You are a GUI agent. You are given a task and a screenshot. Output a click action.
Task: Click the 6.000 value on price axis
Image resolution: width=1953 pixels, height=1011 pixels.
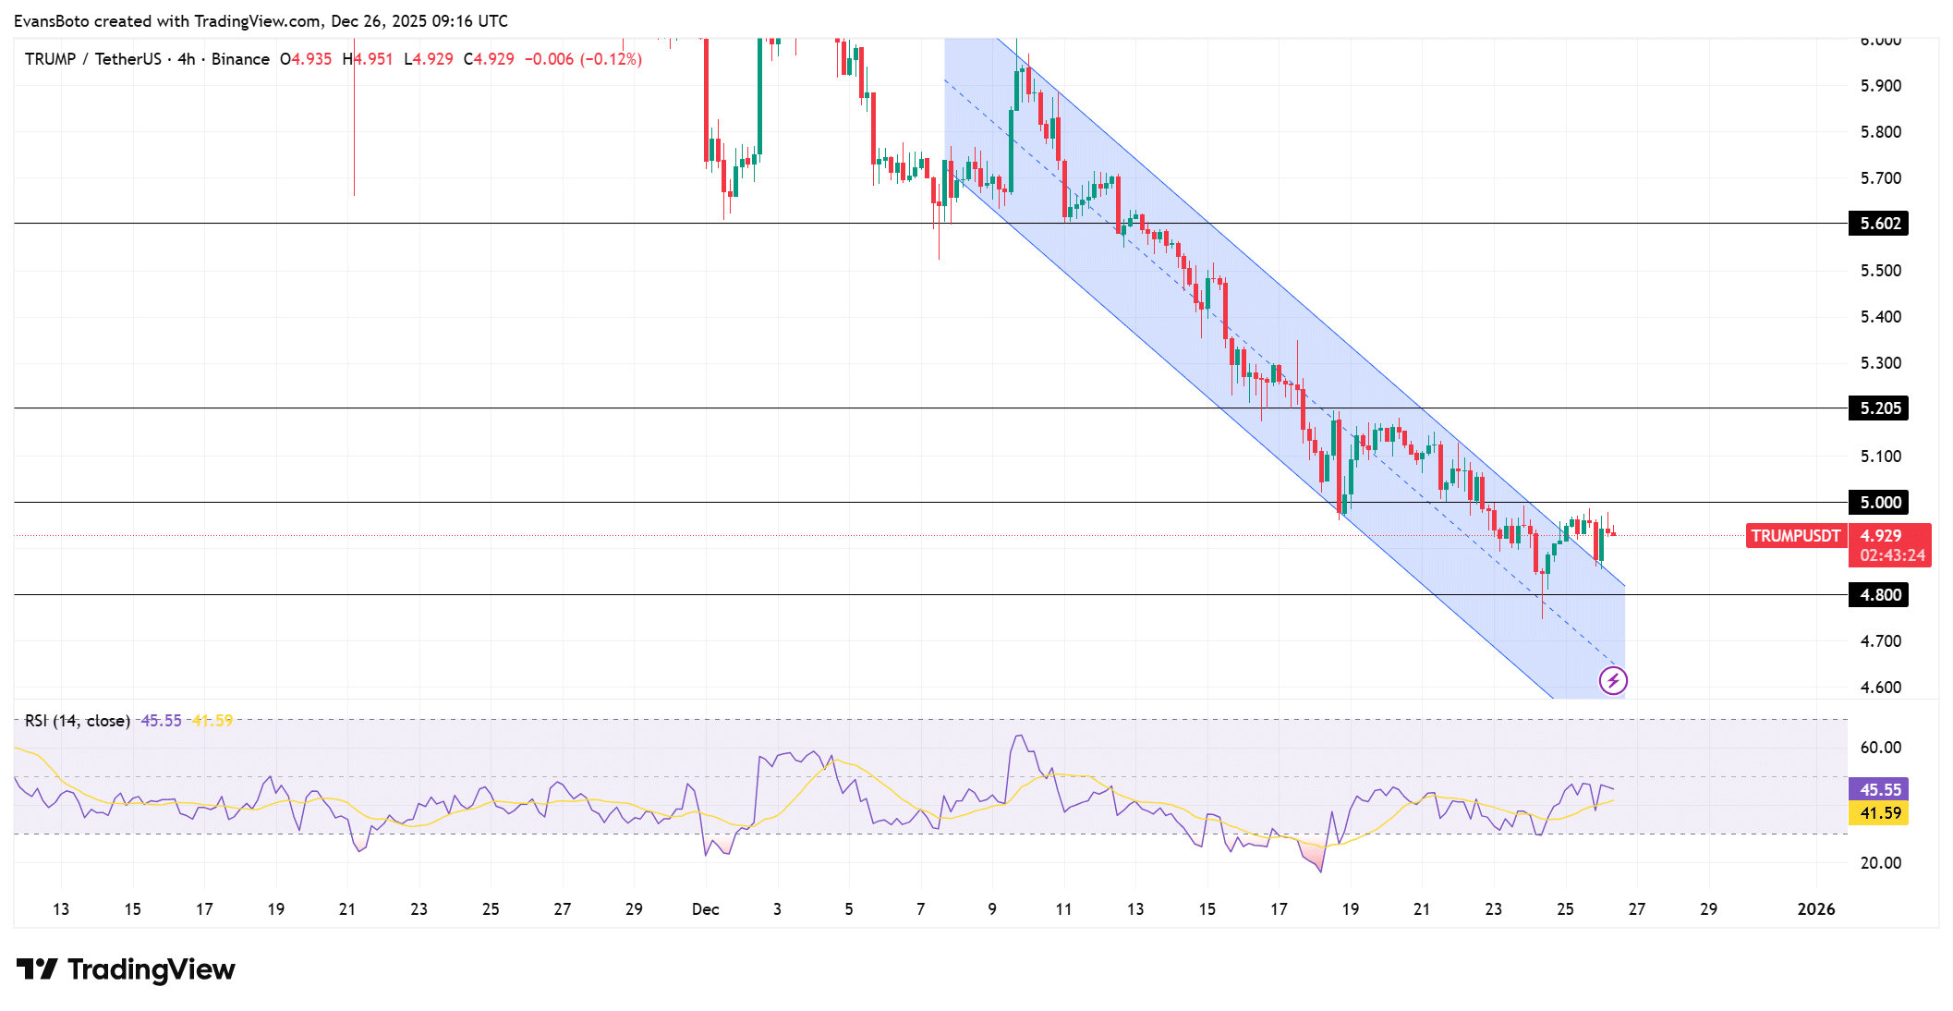coord(1880,41)
